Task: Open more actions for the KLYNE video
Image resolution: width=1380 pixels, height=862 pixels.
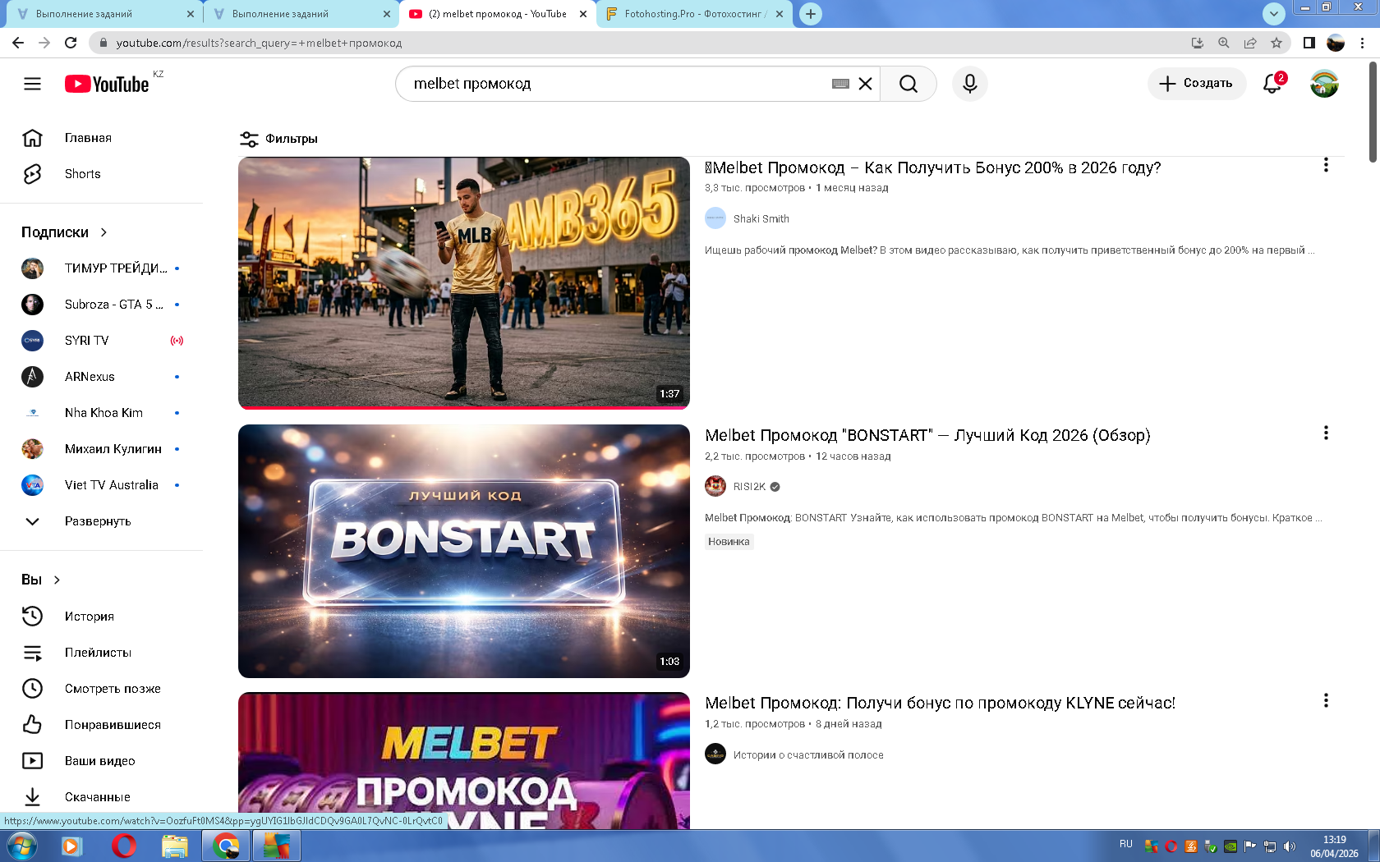Action: point(1326,700)
